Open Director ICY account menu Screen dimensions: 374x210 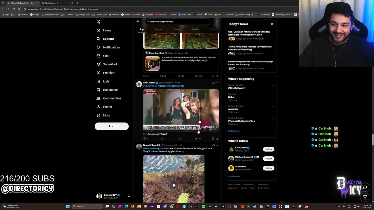click(114, 196)
